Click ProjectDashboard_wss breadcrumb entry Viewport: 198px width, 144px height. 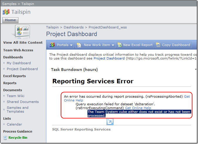(108, 27)
